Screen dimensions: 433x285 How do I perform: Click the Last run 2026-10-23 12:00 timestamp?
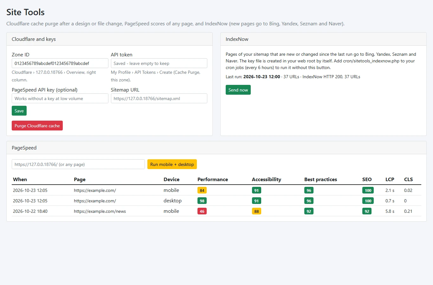click(x=262, y=77)
